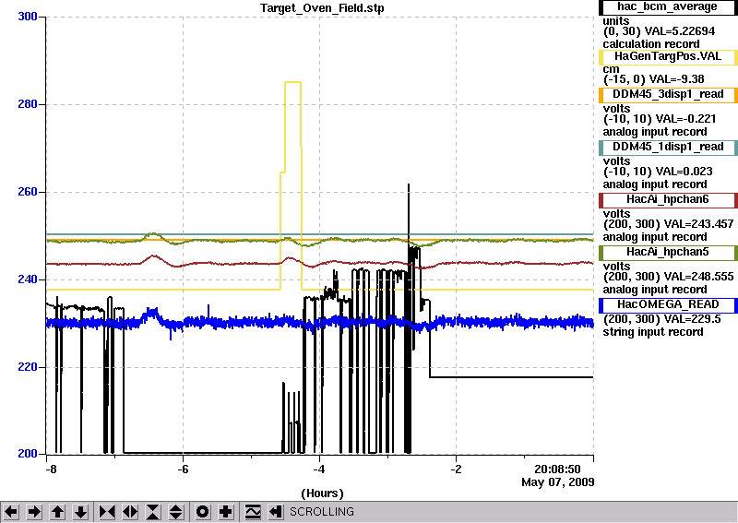
Task: Click the VAL=243.457 reading of HacAi_hpchan6
Action: 698,224
